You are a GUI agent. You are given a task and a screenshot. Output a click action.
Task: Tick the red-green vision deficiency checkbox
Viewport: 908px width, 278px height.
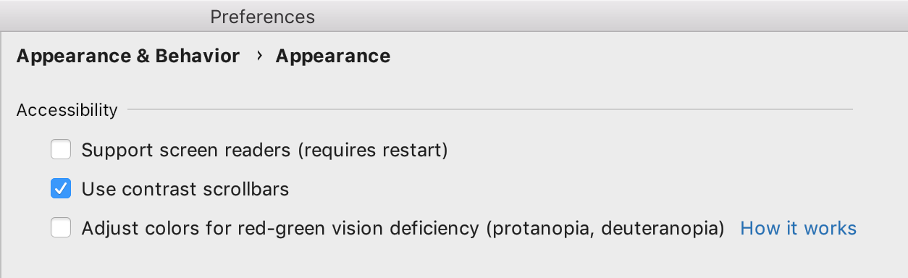pyautogui.click(x=61, y=229)
